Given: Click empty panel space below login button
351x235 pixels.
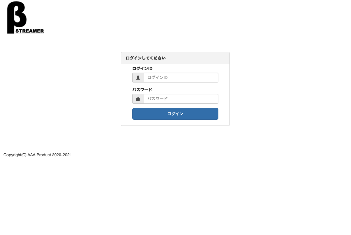Looking at the screenshot, I should click(175, 123).
